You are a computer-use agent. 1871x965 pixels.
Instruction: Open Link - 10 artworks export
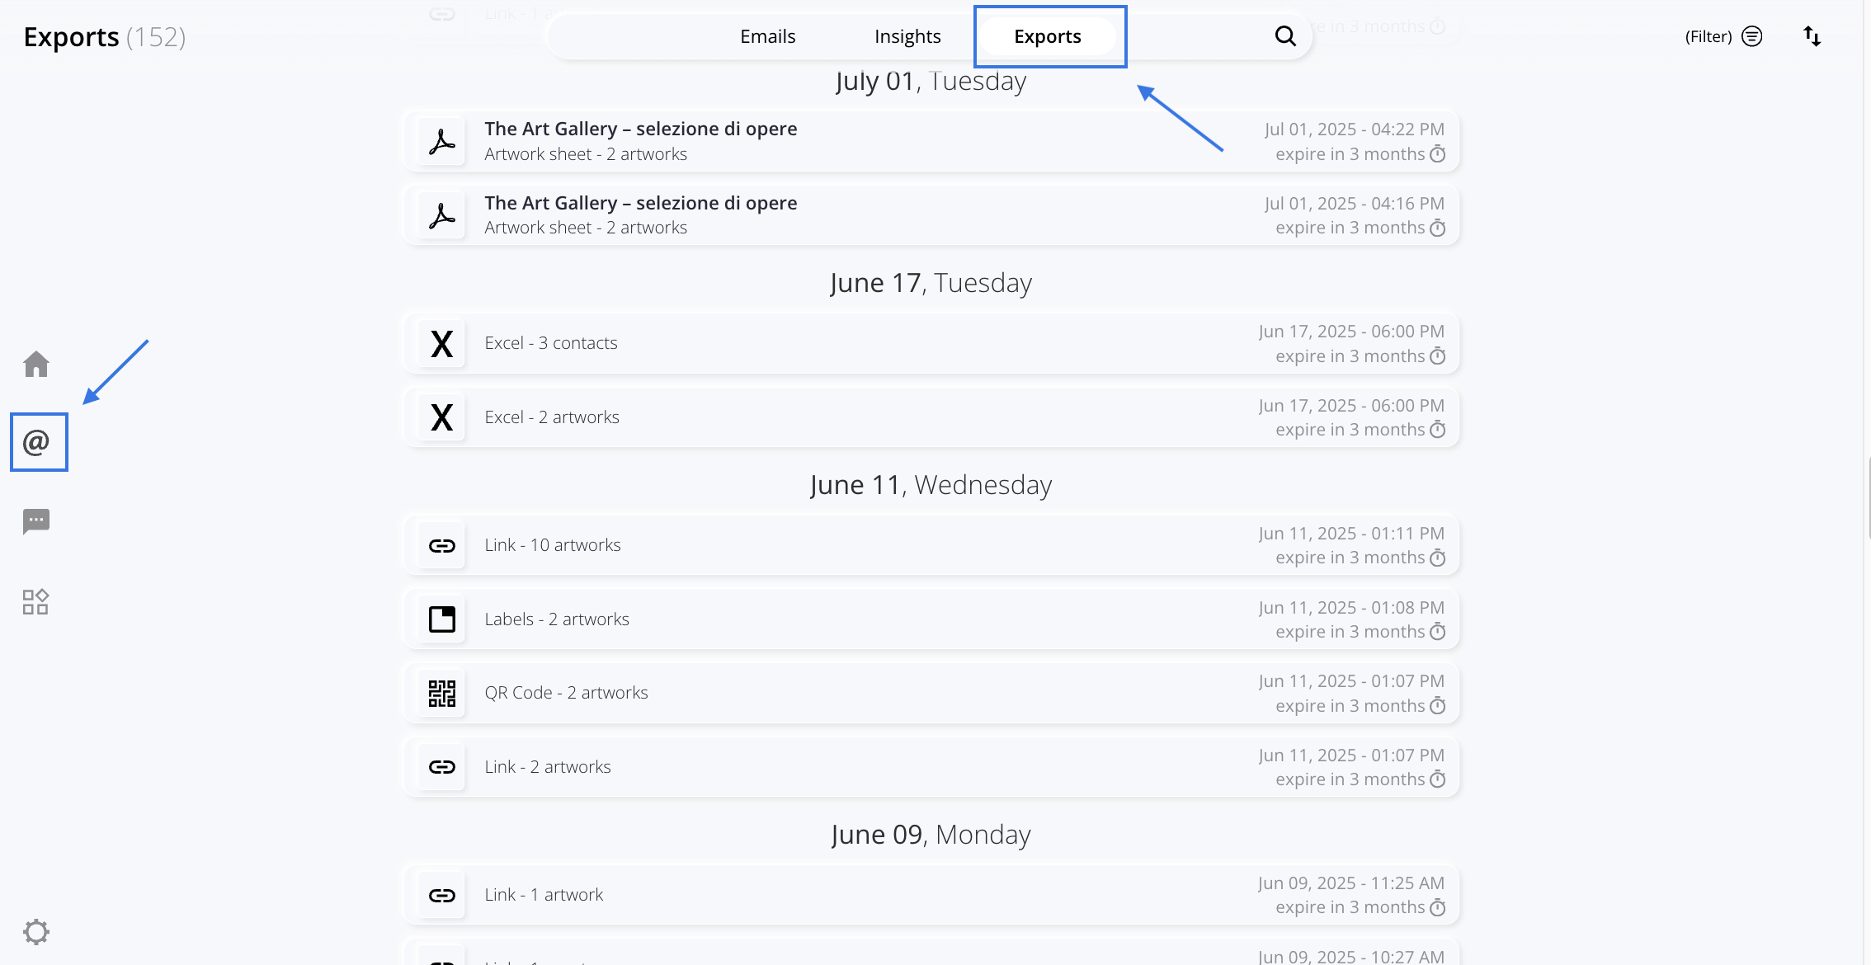click(552, 545)
